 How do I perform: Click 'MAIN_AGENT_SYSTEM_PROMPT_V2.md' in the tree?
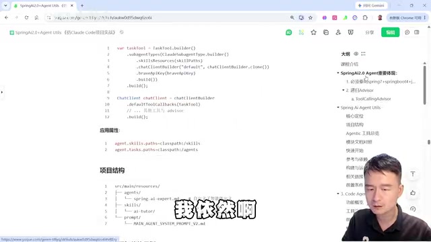[x=169, y=224]
